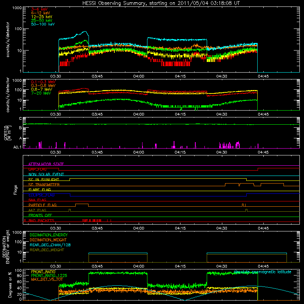Select the orange 6-12 keV legend label
304x304 pixels.
[41, 13]
